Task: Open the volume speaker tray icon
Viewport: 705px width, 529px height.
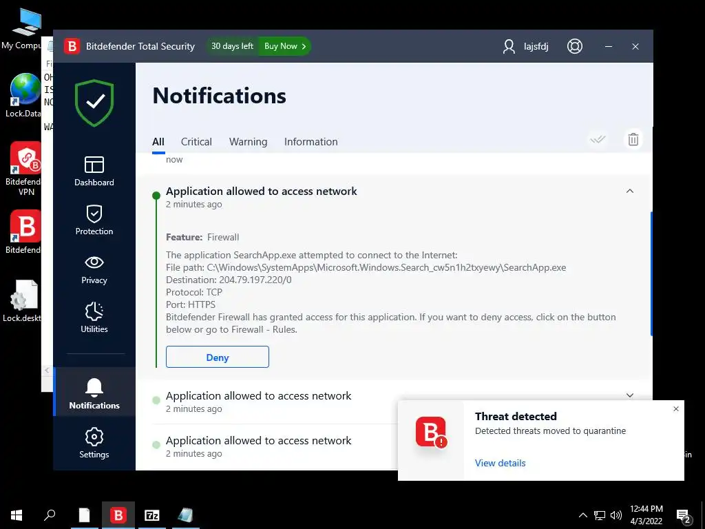Action: click(x=616, y=515)
